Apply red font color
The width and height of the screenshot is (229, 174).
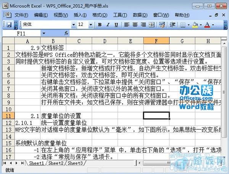207,25
